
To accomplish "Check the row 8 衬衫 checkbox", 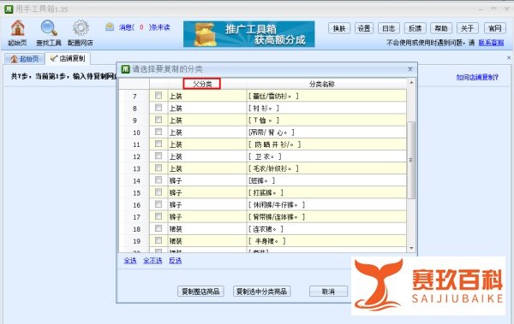I will coord(158,108).
